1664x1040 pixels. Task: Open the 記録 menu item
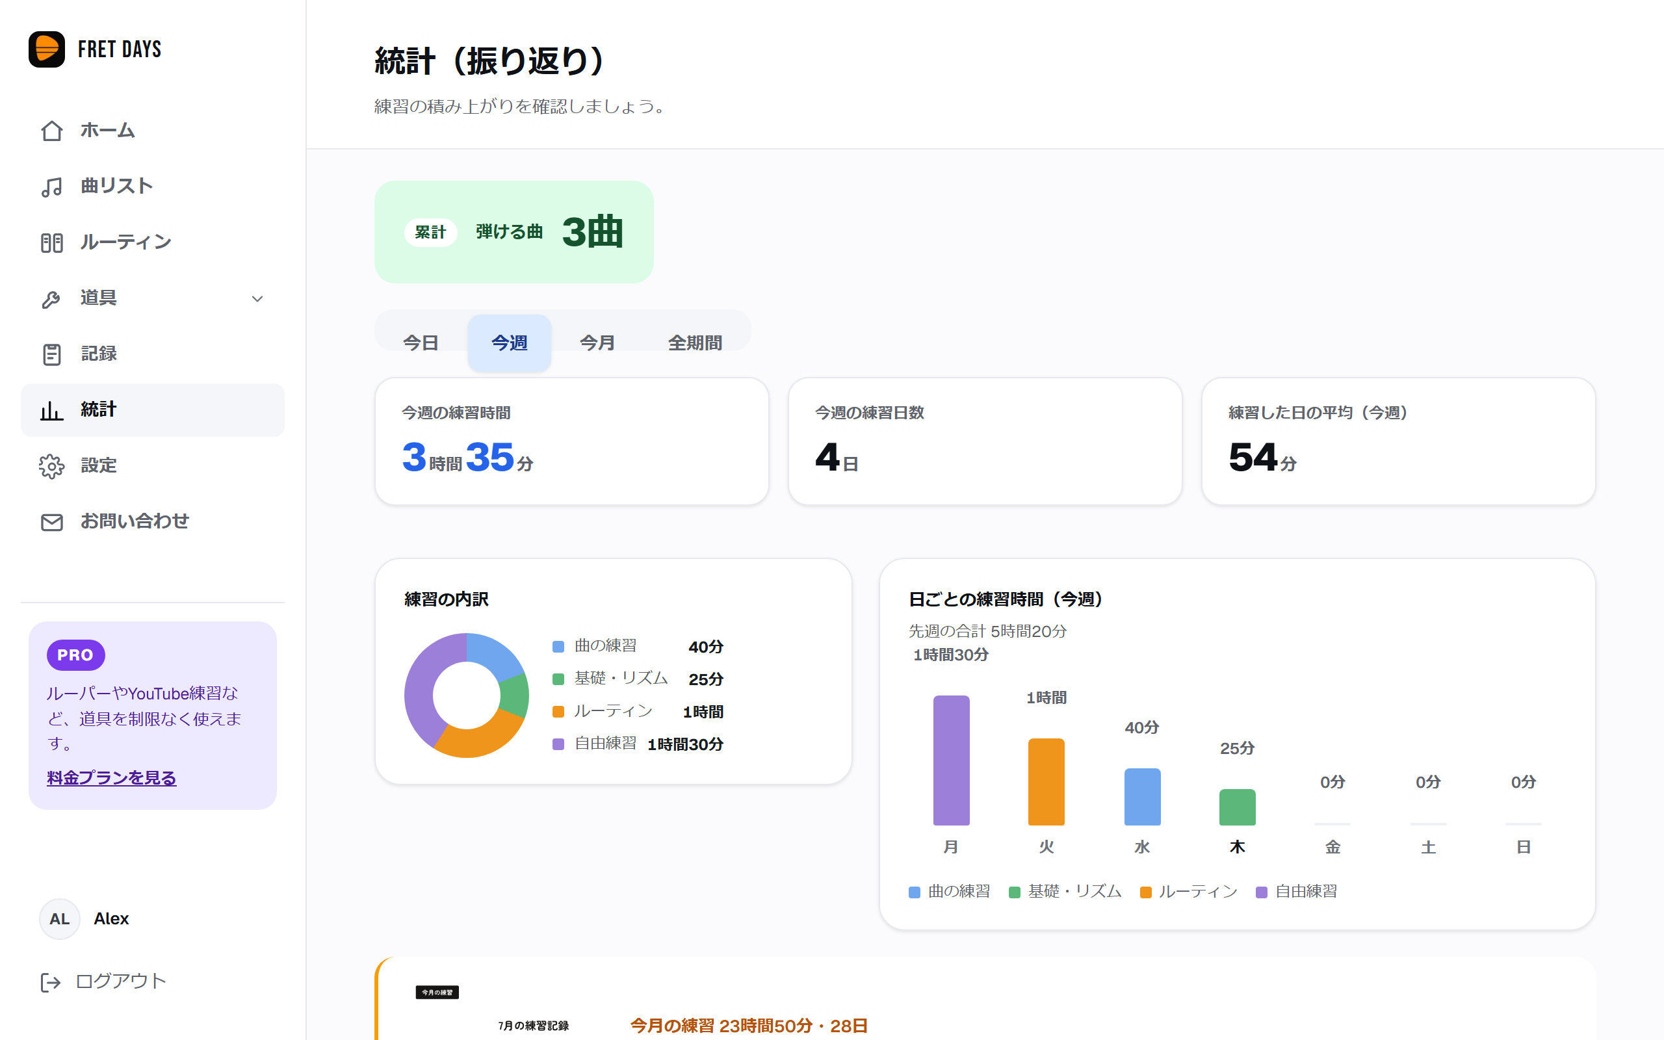[153, 354]
